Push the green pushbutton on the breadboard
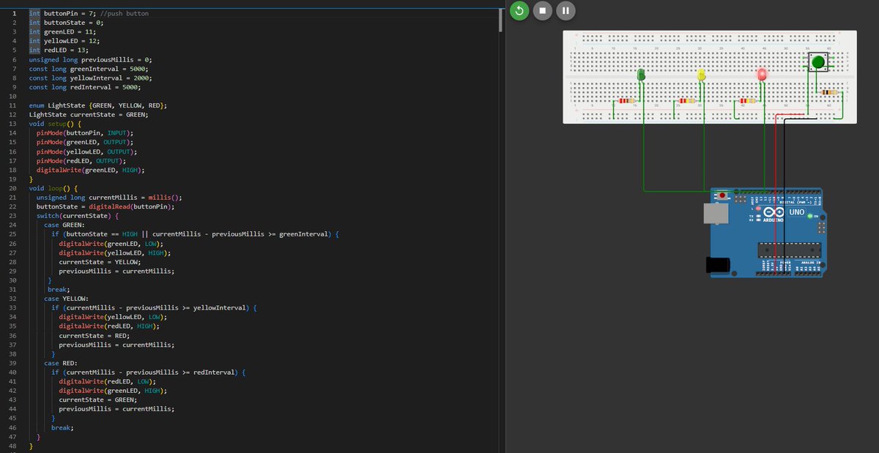 tap(818, 62)
